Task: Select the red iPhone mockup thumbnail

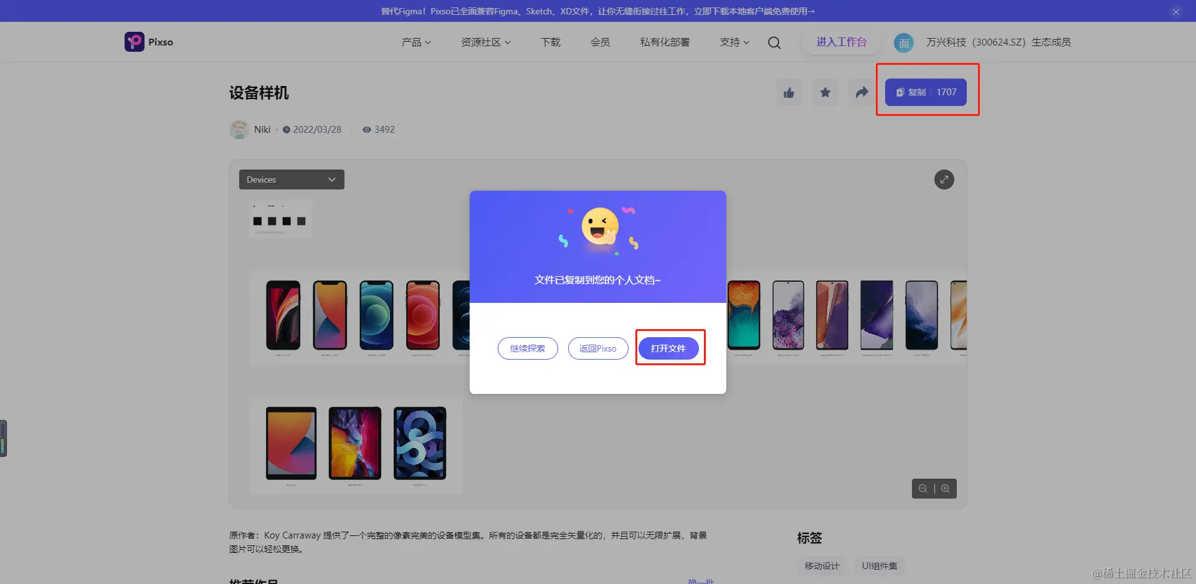Action: tap(423, 315)
